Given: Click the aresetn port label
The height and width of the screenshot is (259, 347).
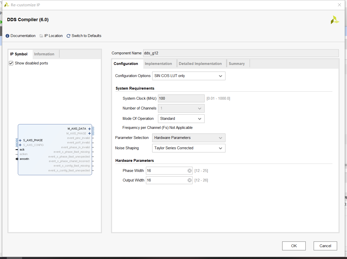Looking at the screenshot, I should (24, 159).
